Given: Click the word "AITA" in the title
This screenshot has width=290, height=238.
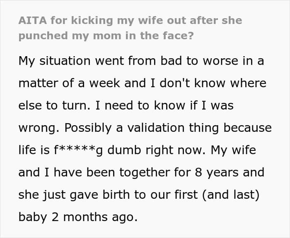Looking at the screenshot, I should [31, 21].
